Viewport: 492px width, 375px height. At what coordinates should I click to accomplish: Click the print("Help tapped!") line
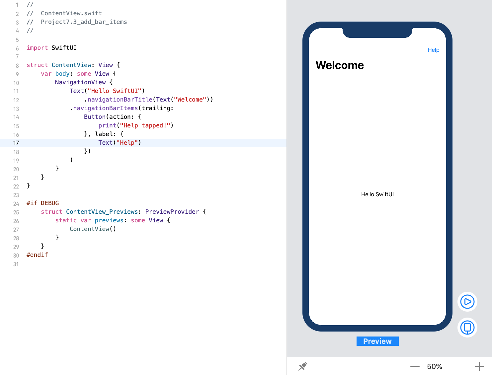136,125
